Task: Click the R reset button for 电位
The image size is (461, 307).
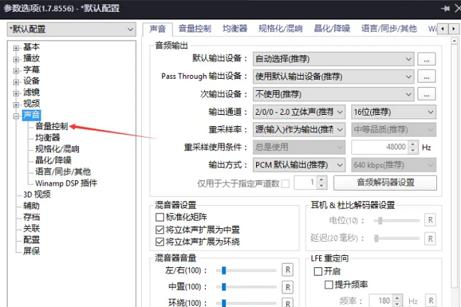Action: tap(430, 221)
